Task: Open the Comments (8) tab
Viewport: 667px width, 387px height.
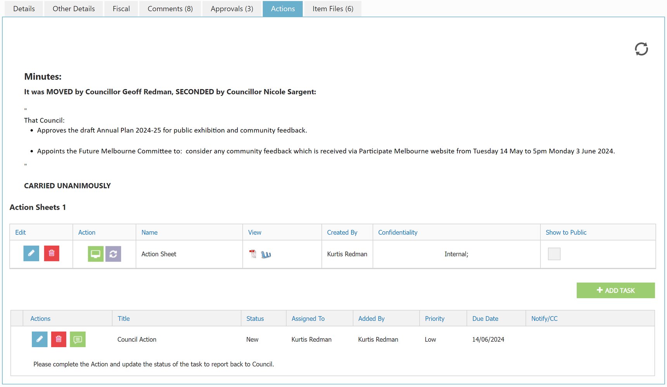Action: [169, 9]
